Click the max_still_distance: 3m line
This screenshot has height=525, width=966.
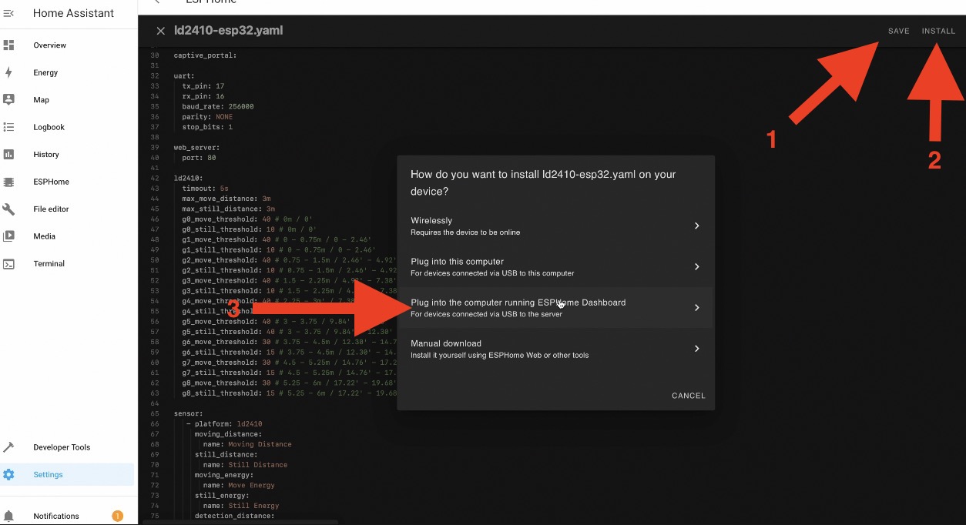[229, 209]
